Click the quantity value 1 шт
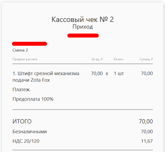The width and height of the screenshot is (165, 152). (119, 73)
